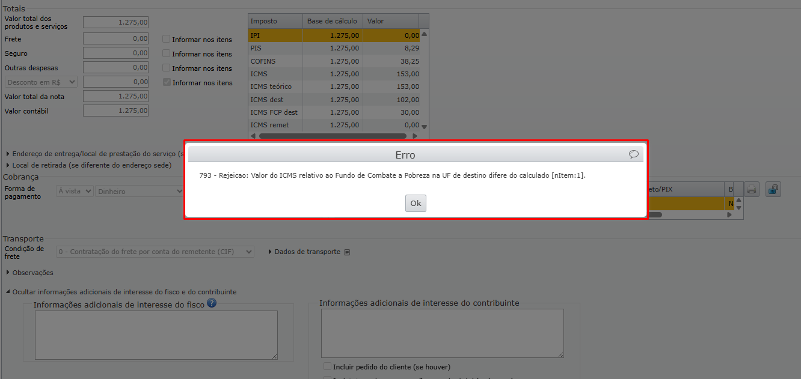Focus the contribuinte additional information textarea
The width and height of the screenshot is (801, 379).
pyautogui.click(x=443, y=333)
